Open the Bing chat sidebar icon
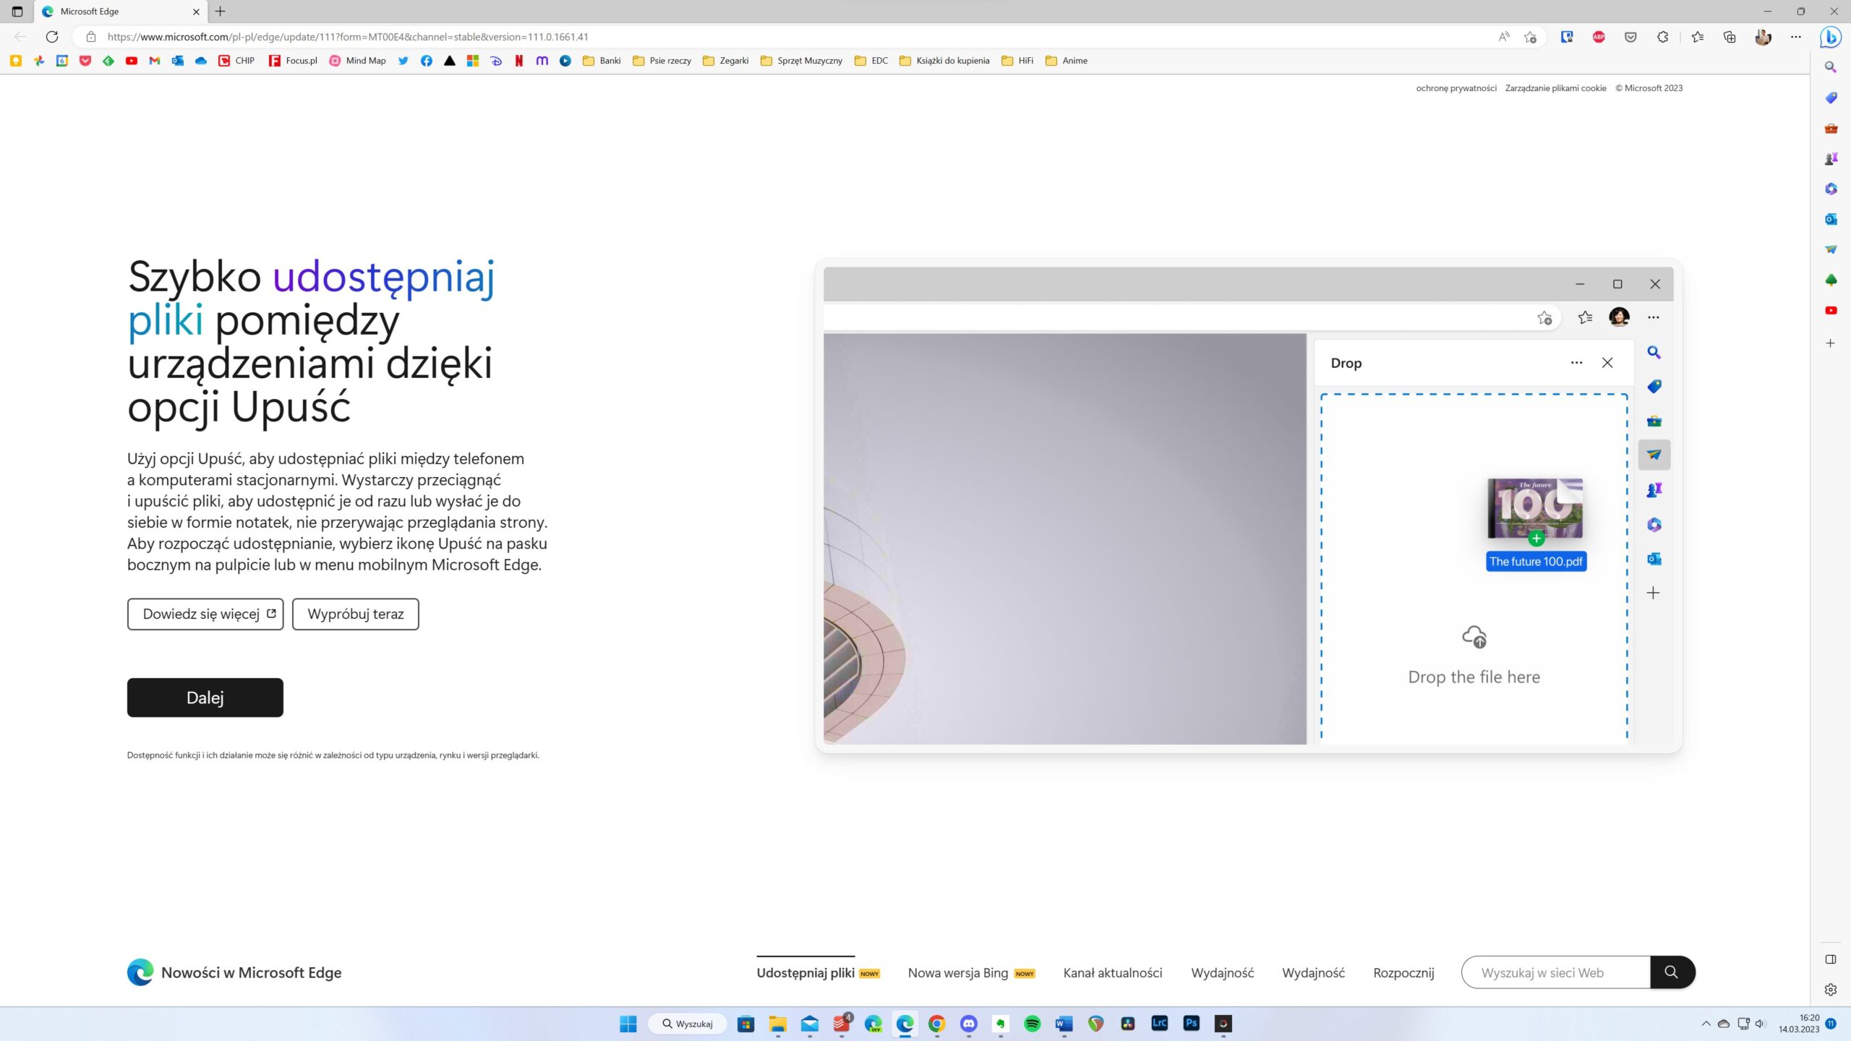 [1830, 36]
